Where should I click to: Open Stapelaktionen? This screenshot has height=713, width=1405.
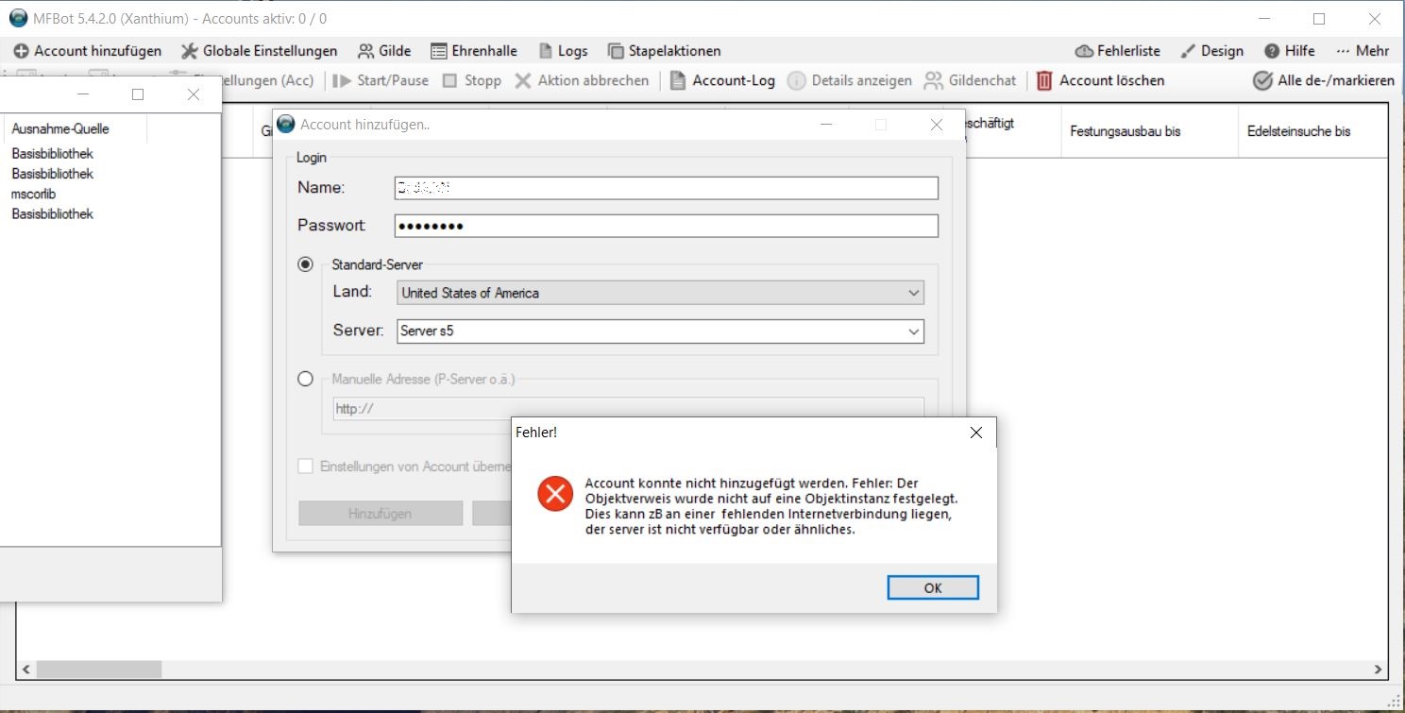(x=665, y=51)
